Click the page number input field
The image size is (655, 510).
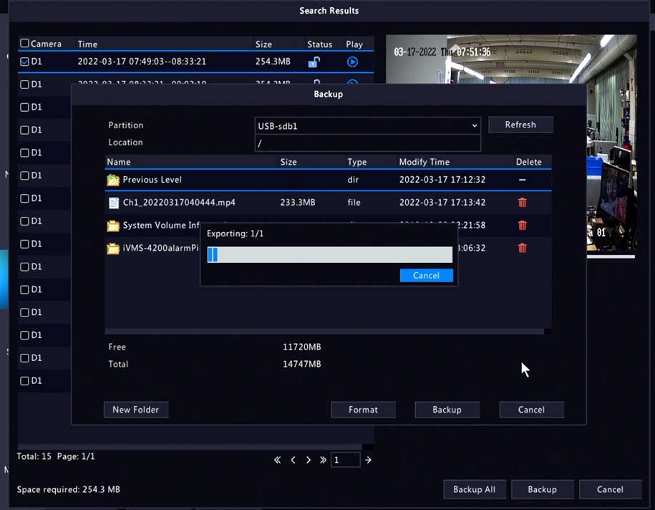345,460
